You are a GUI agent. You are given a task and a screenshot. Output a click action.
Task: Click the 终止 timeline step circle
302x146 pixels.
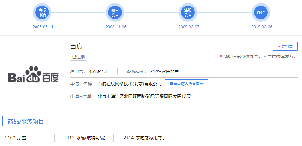tap(261, 12)
